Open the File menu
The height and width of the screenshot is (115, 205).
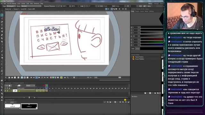tap(2, 4)
